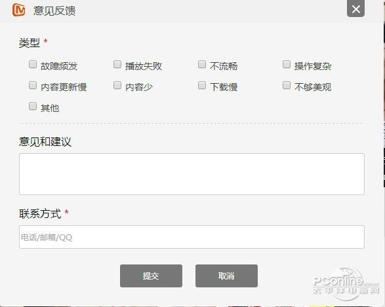Click the 联系方式 field label
Screen dimensions: 385x307
40,213
